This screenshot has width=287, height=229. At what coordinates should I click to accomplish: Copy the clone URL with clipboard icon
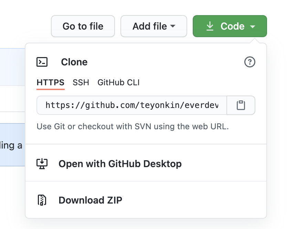pyautogui.click(x=241, y=105)
